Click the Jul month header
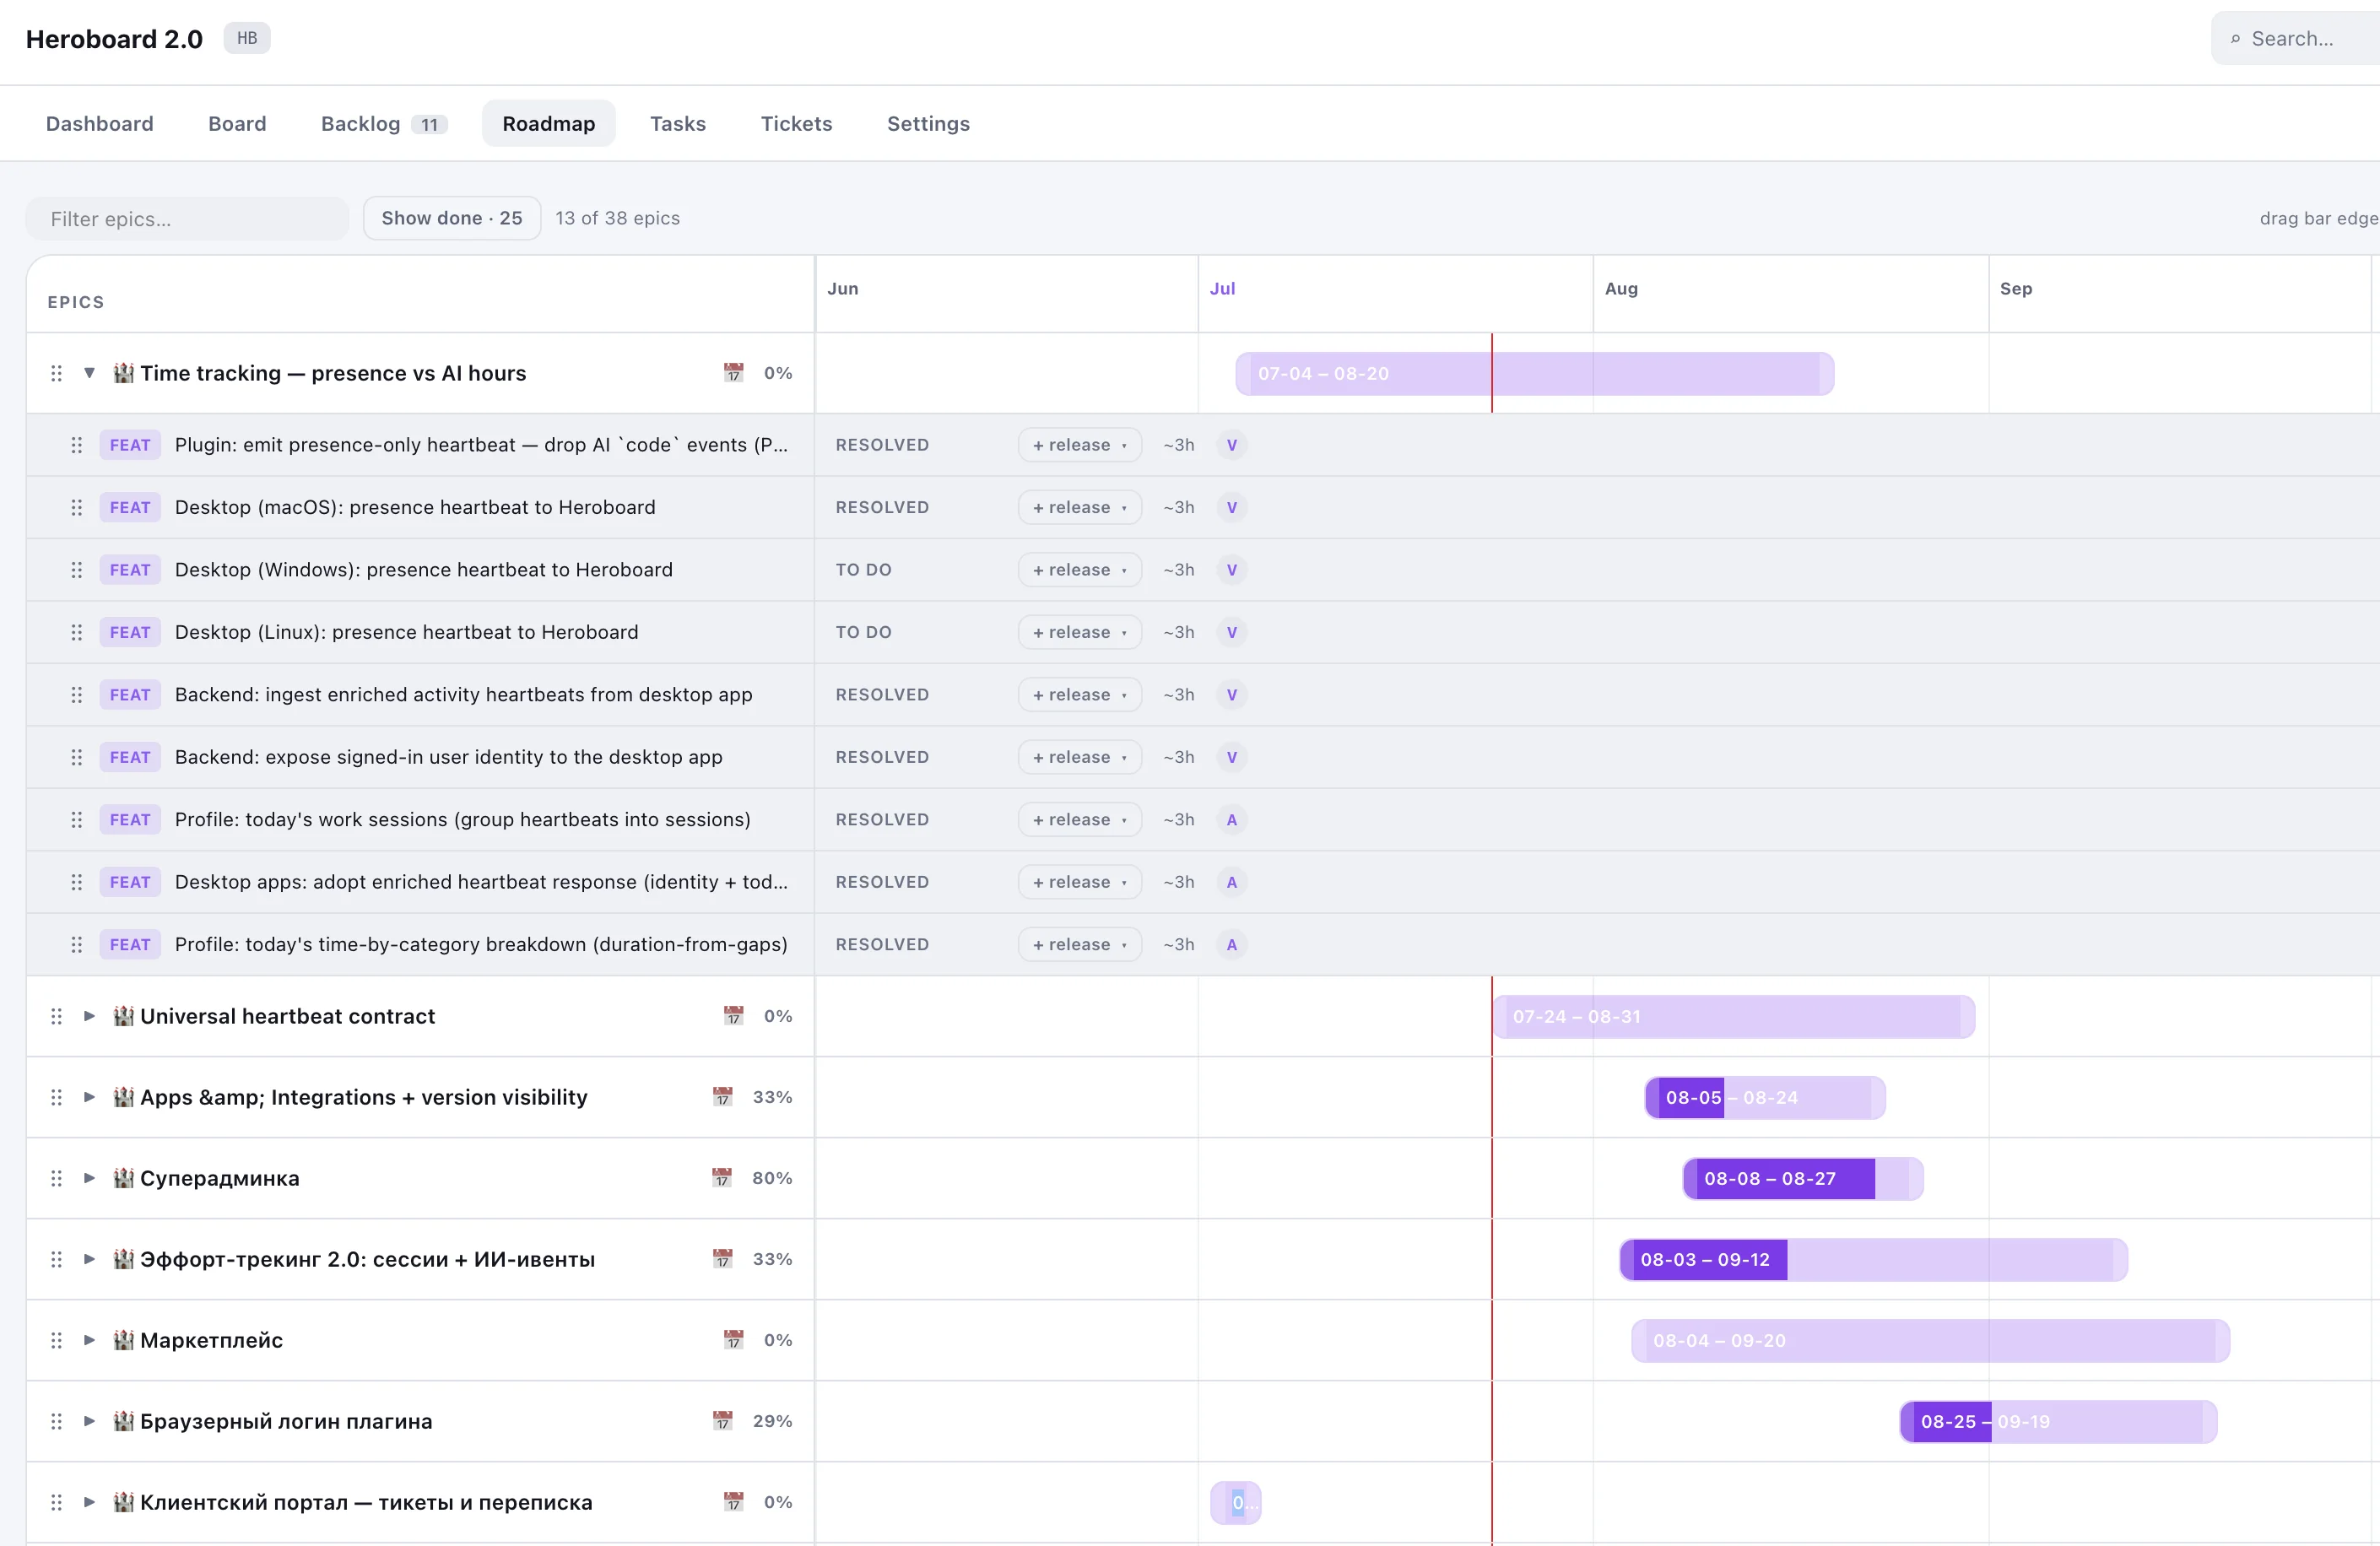This screenshot has width=2380, height=1546. coord(1222,288)
